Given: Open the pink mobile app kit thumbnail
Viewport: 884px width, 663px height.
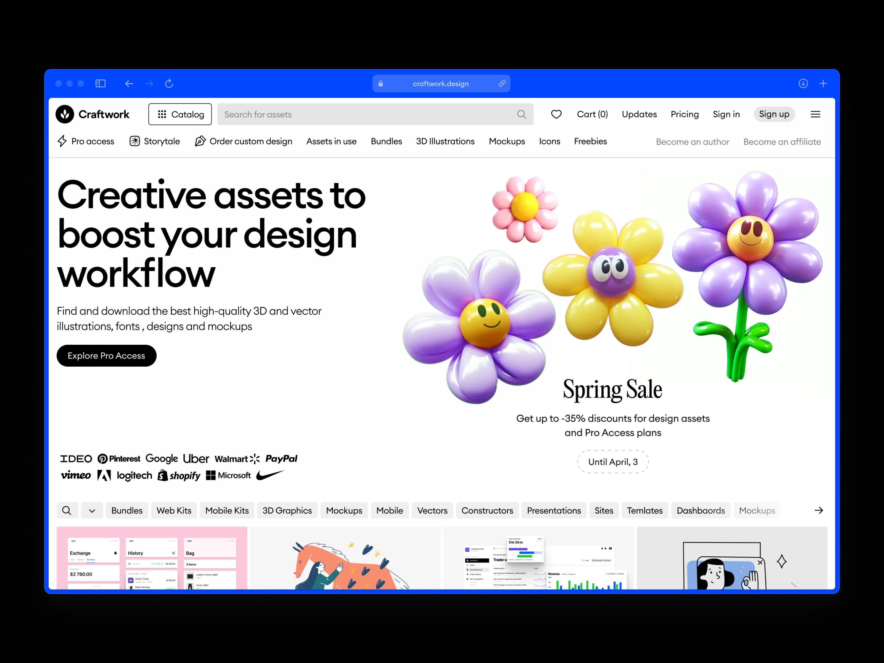Looking at the screenshot, I should (x=152, y=558).
